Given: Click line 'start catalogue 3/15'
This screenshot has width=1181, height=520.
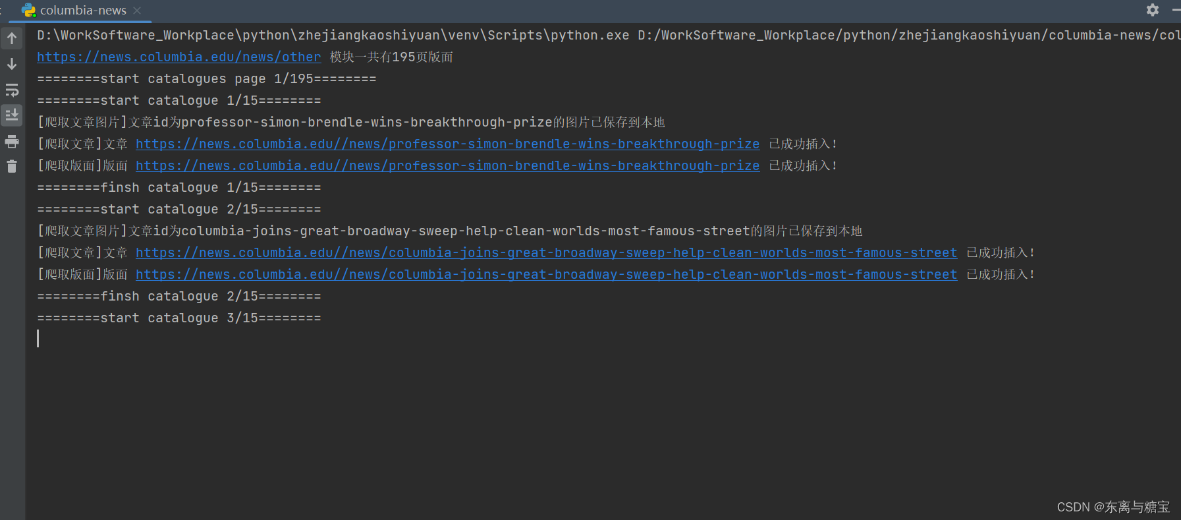Looking at the screenshot, I should [x=179, y=318].
